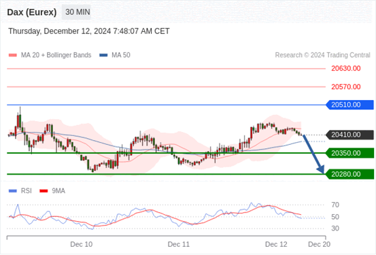
Task: Click the 20630.00 resistance label
Action: click(346, 69)
